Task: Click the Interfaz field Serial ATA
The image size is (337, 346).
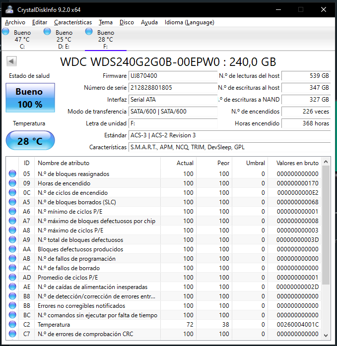Action: point(173,100)
